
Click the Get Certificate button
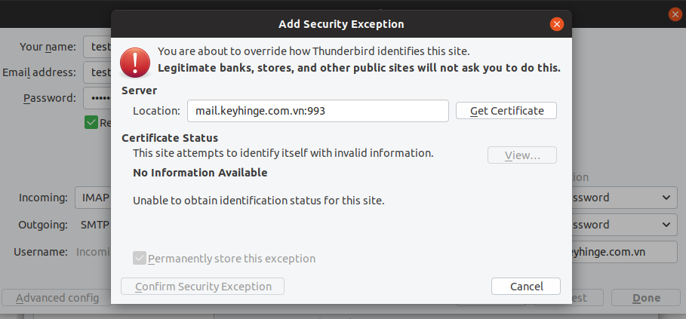coord(506,111)
